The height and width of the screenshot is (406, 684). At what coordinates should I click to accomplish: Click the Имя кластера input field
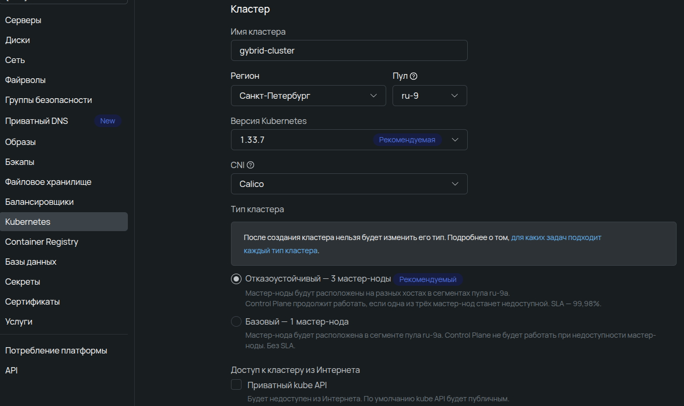(349, 50)
